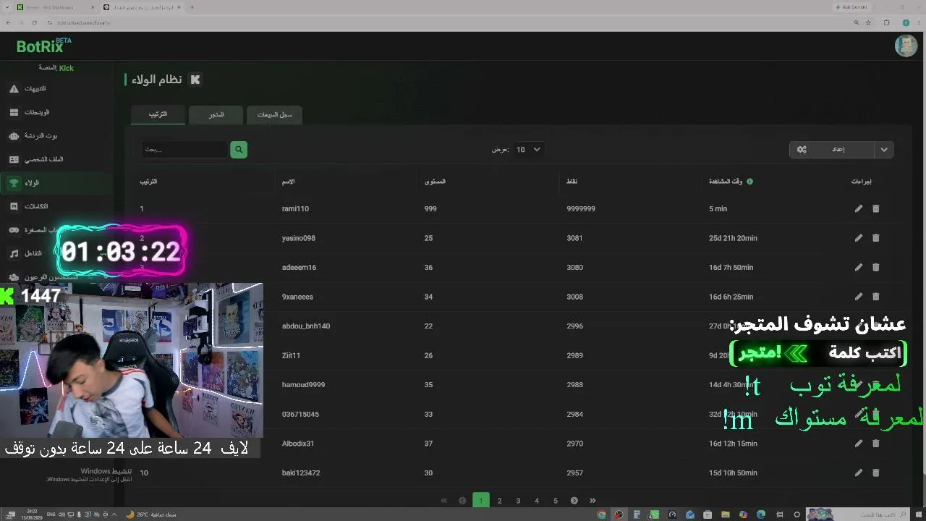Click the وقت المشاهدة column header
926x521 pixels.
coord(726,182)
